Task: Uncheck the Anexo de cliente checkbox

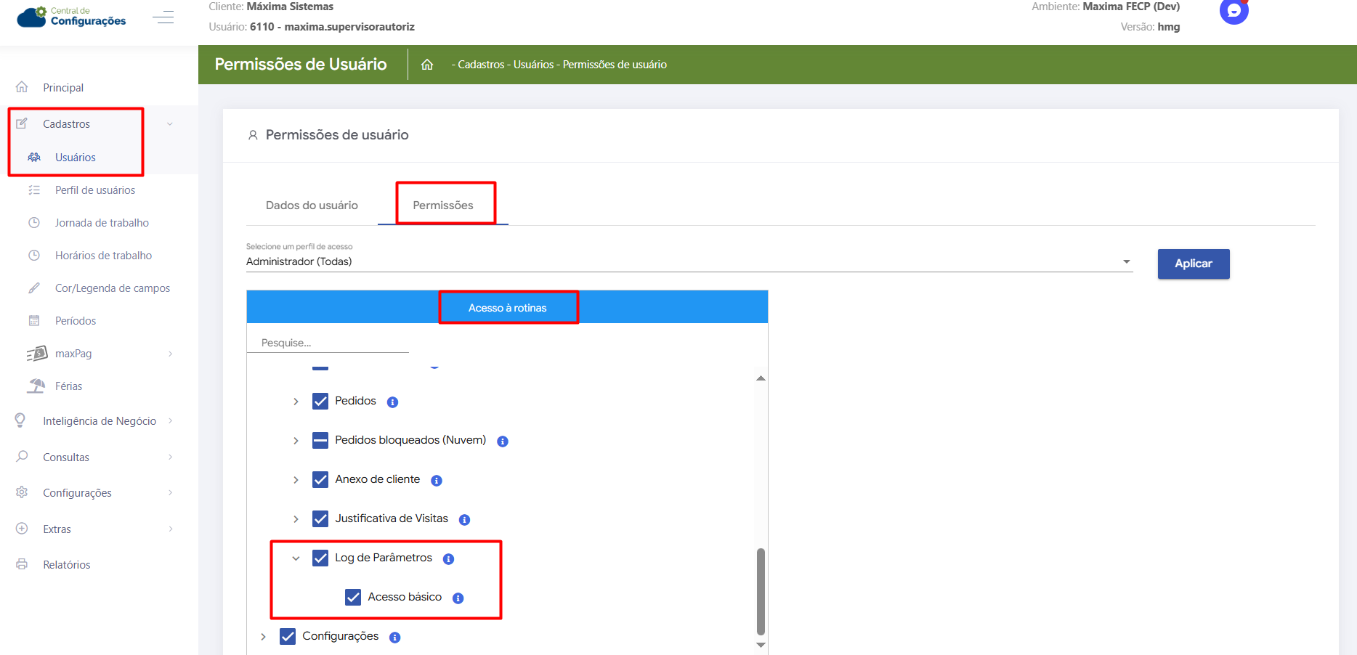Action: [x=320, y=480]
